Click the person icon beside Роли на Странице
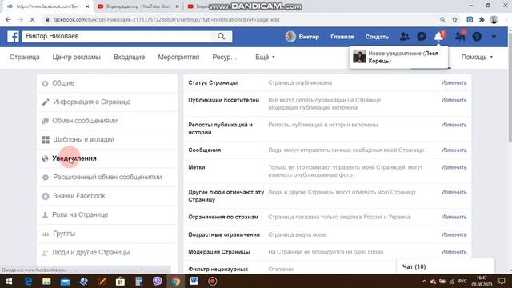The width and height of the screenshot is (512, 288). [x=45, y=215]
